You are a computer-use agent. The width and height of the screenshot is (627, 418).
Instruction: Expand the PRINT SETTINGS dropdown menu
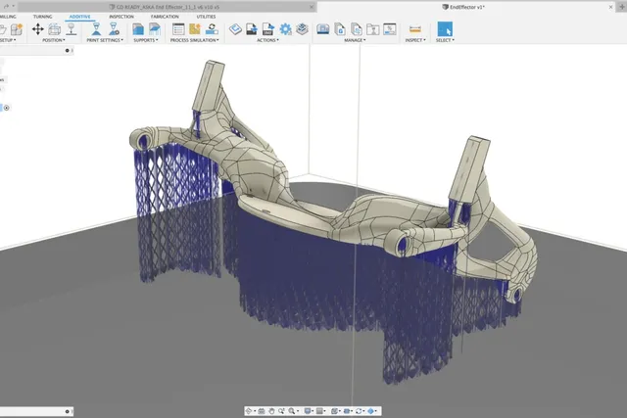click(x=105, y=40)
